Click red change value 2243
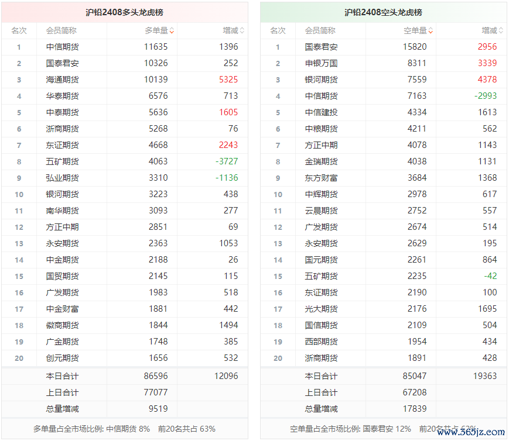The image size is (509, 441). 228,145
